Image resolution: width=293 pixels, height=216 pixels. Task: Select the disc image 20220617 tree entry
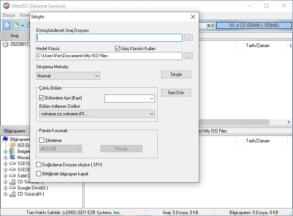16,44
